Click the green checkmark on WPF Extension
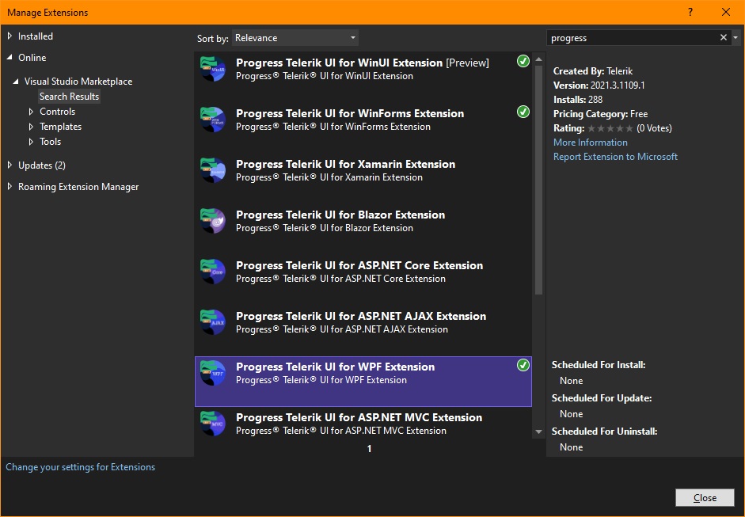The height and width of the screenshot is (517, 745). pyautogui.click(x=523, y=366)
